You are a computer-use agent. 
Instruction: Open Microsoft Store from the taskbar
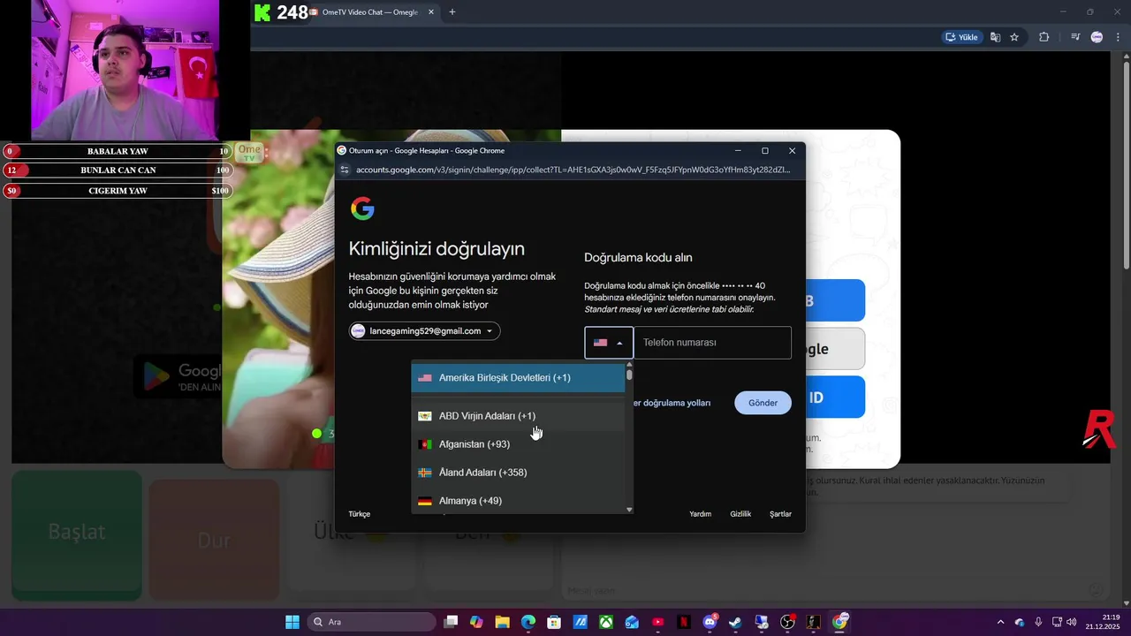pos(554,622)
